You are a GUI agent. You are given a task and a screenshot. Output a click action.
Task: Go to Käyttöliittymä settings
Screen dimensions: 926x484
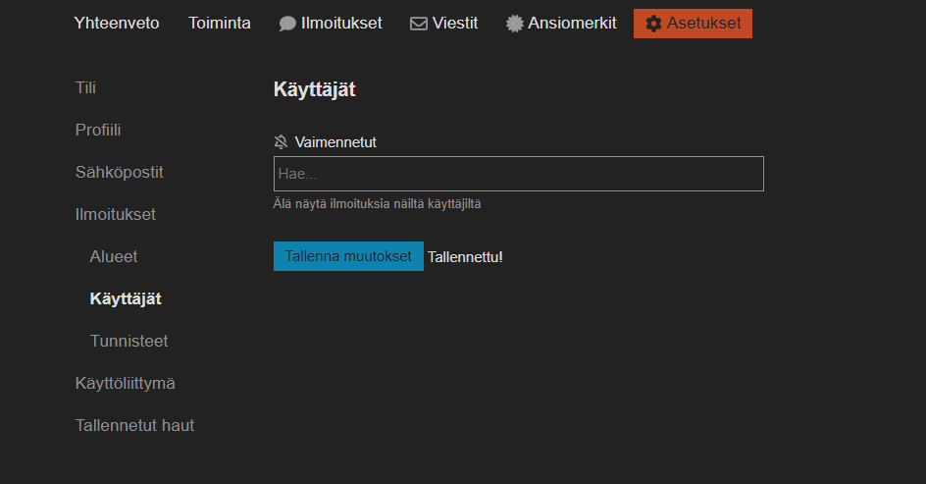125,383
